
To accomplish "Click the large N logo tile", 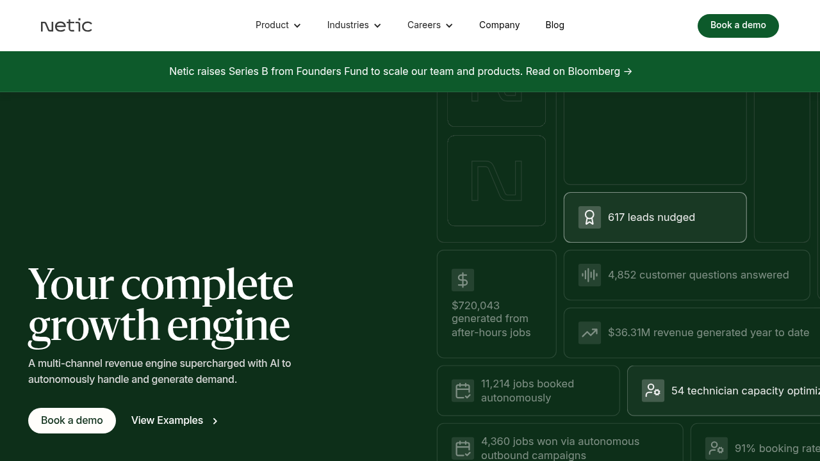I will (x=496, y=181).
